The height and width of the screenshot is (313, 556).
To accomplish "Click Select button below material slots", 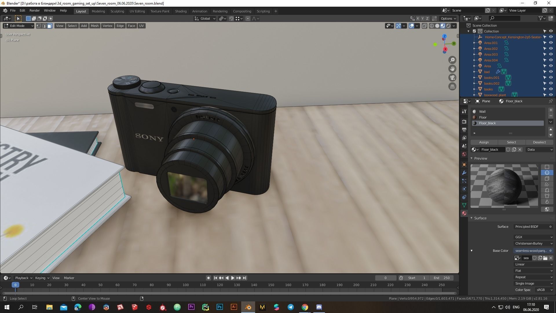I will [511, 142].
